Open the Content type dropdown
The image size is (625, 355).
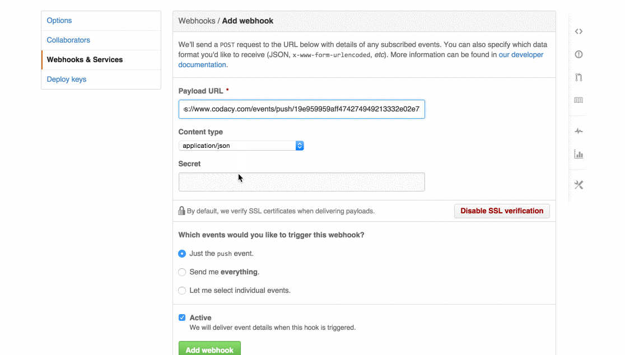pyautogui.click(x=241, y=146)
